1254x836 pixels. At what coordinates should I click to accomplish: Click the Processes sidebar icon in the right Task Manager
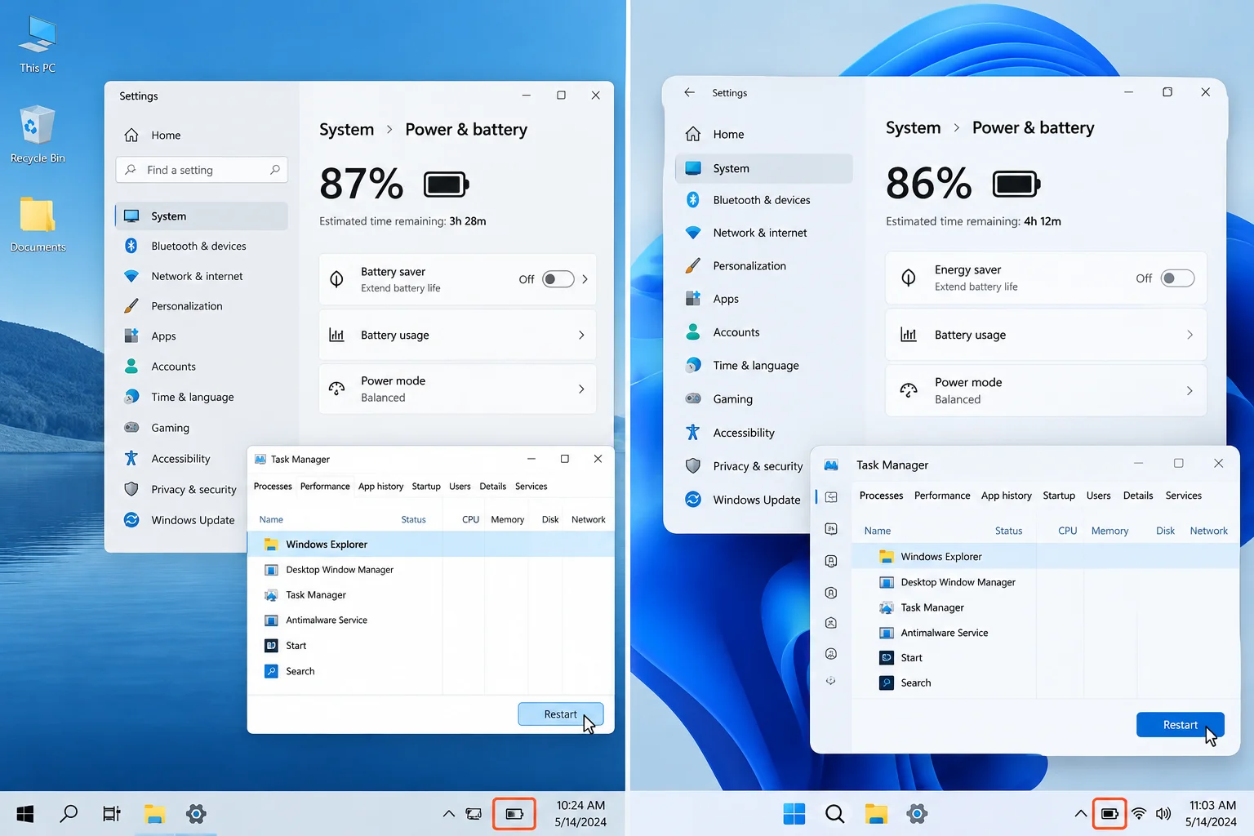(x=831, y=497)
